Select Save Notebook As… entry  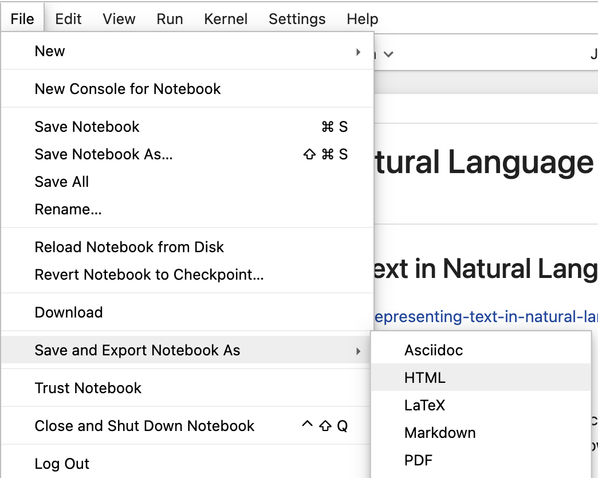click(x=104, y=154)
